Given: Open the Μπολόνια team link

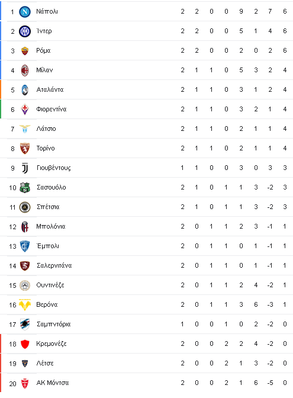Looking at the screenshot, I should pyautogui.click(x=51, y=226).
